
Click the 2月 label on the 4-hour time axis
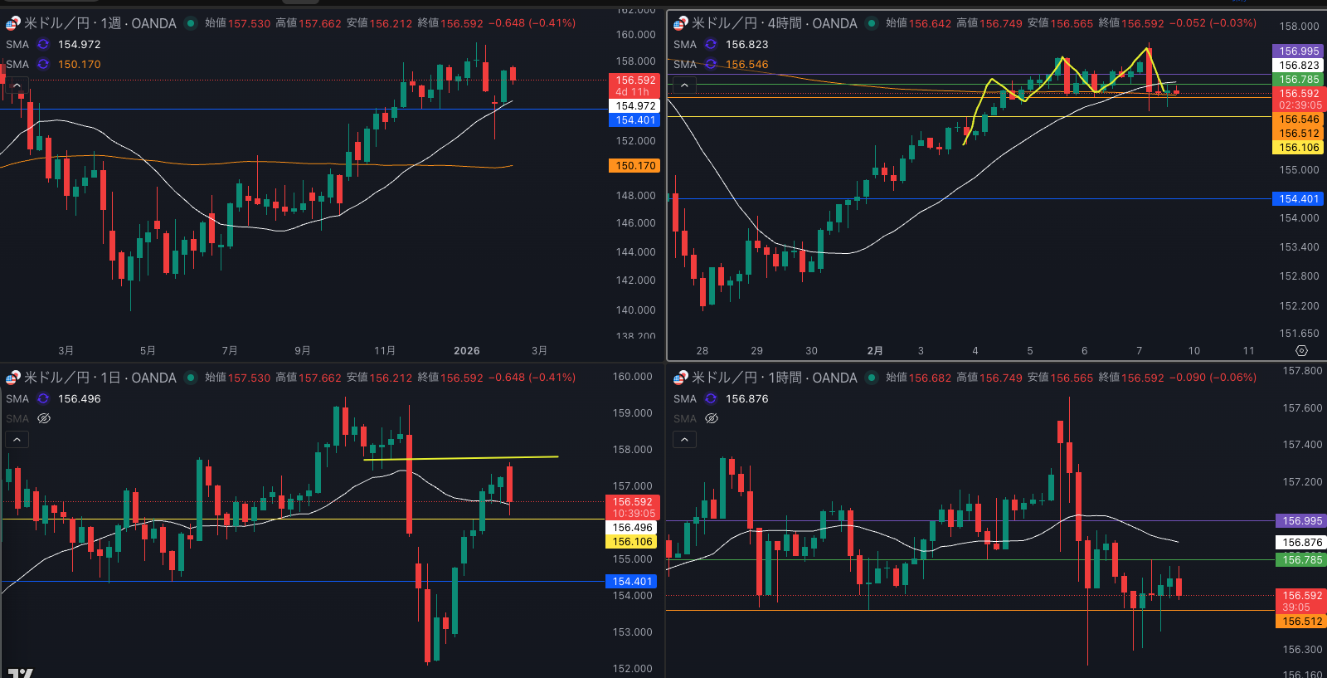[x=875, y=351]
